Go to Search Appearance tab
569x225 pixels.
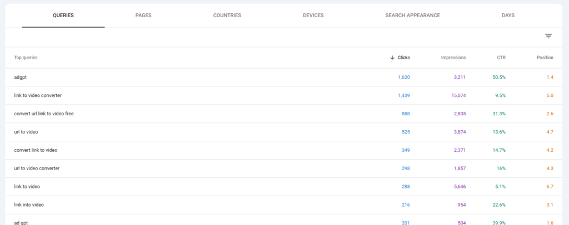pos(413,15)
